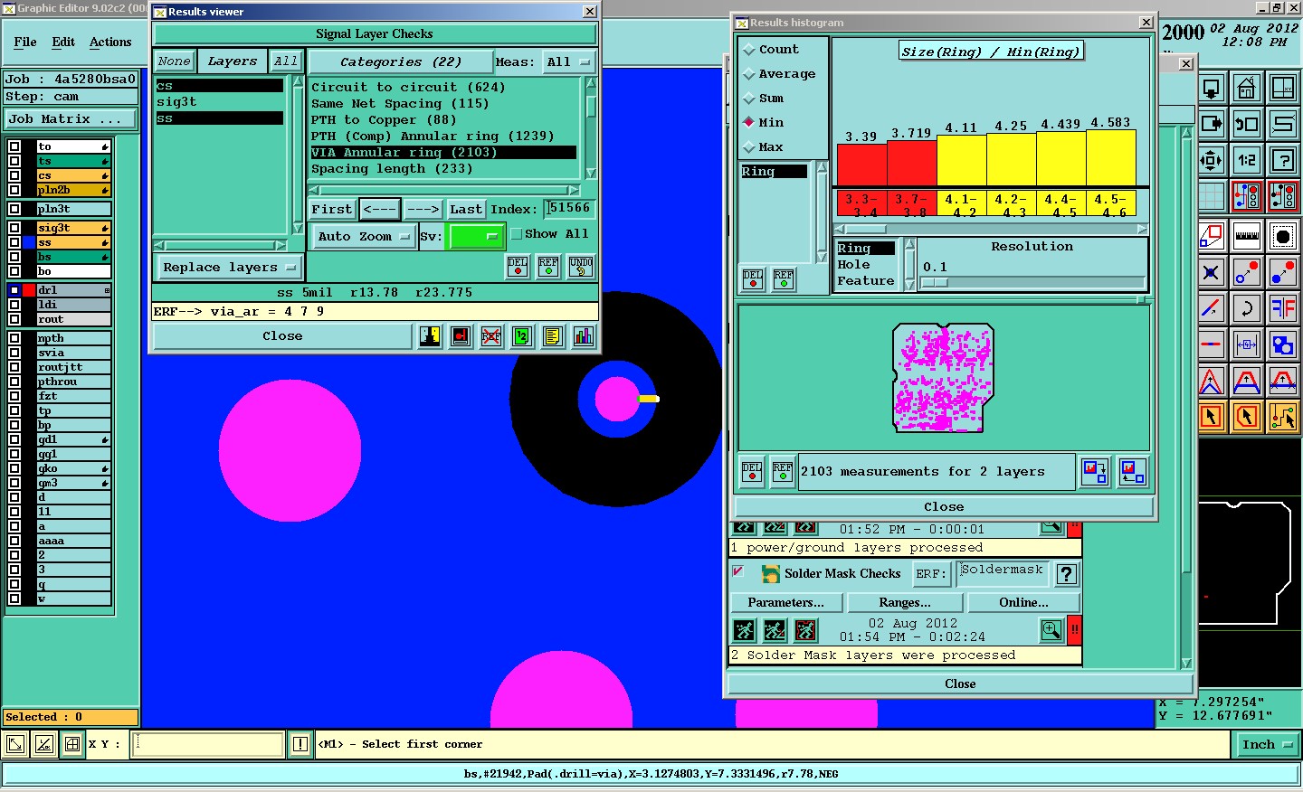1303x792 pixels.
Task: Click the red snapshot icon beside Close
Action: pyautogui.click(x=461, y=336)
